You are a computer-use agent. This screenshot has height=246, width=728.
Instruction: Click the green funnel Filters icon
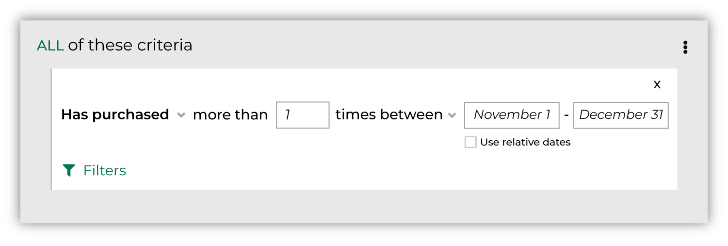click(69, 170)
